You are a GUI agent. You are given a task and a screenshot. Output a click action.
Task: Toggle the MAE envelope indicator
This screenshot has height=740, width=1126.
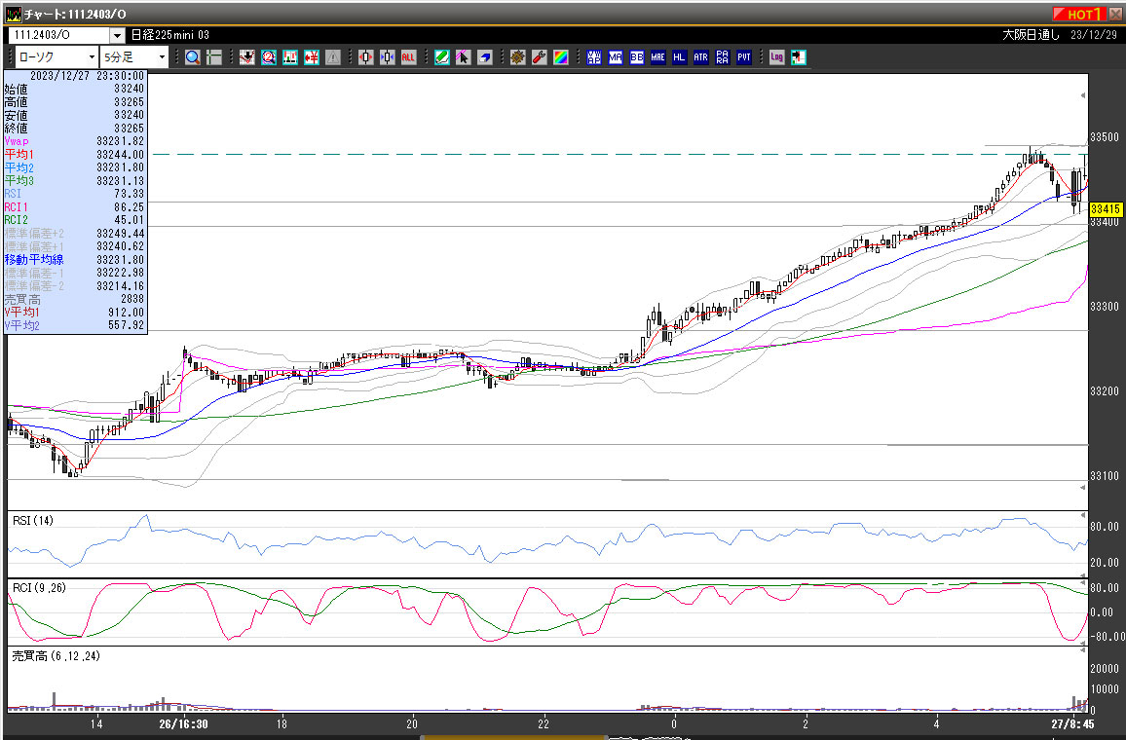tap(657, 57)
